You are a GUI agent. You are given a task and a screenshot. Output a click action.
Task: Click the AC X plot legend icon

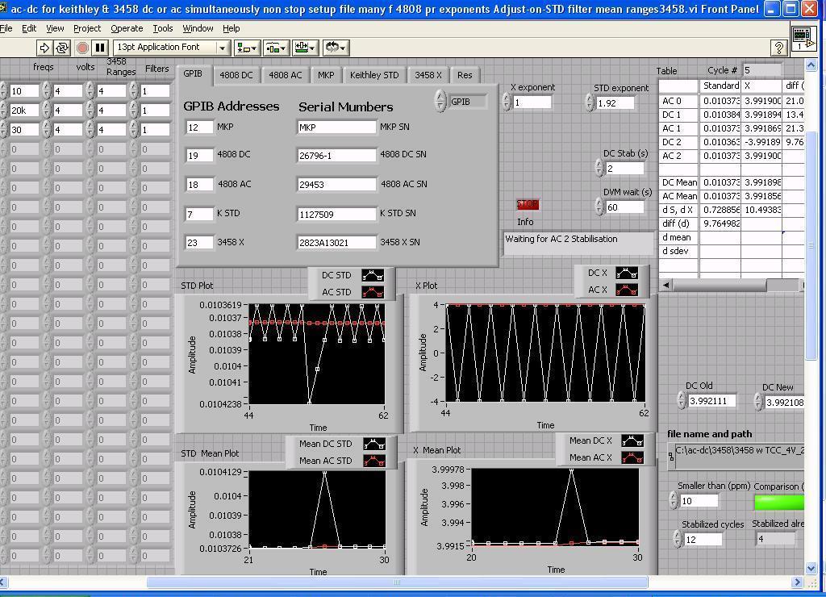pyautogui.click(x=627, y=290)
